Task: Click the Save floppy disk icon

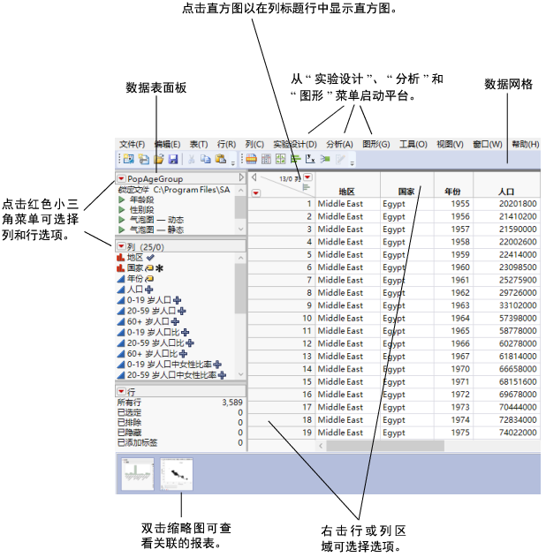Action: (173, 159)
